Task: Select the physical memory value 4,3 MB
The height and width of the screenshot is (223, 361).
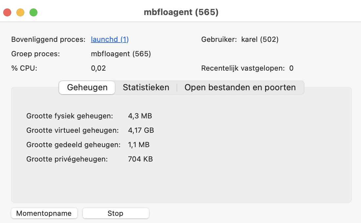Action: (140, 116)
